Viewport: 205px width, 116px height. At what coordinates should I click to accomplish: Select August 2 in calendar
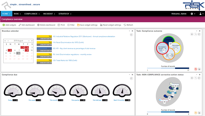(27, 47)
